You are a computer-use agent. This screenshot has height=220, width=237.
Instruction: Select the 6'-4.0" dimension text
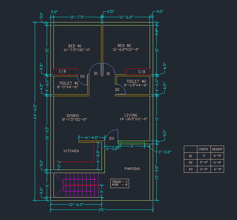coord(92,138)
